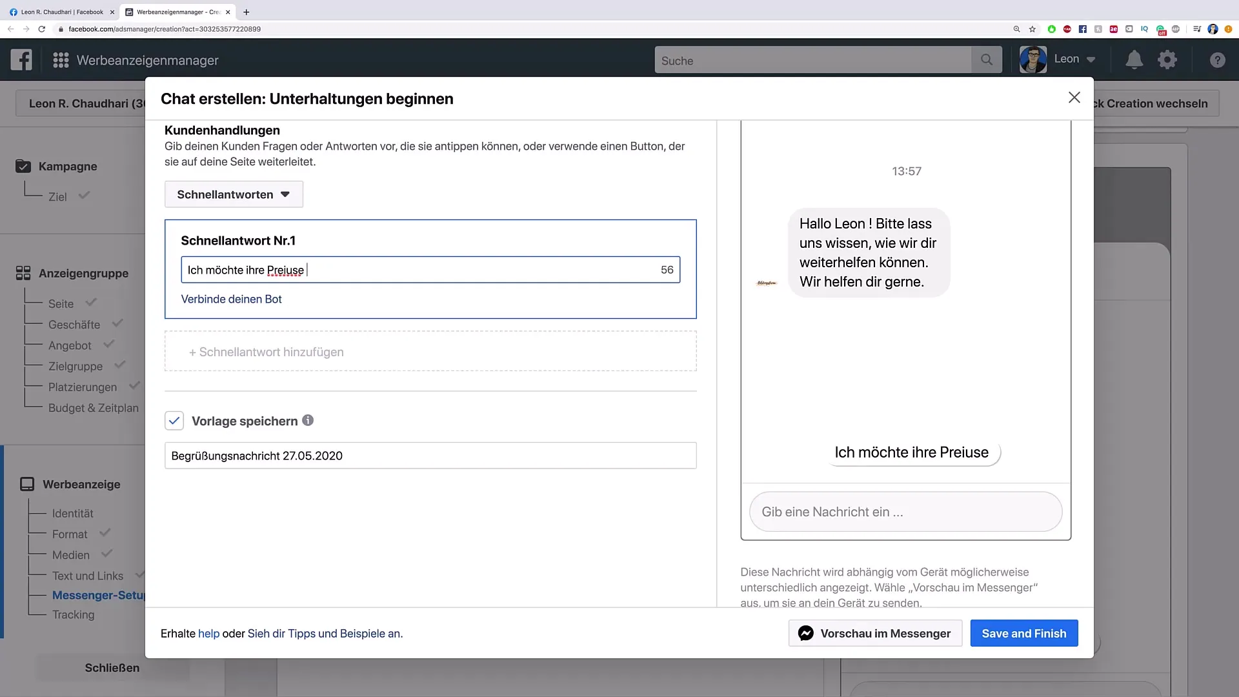
Task: Close the chat creation dialog
Action: (x=1074, y=97)
